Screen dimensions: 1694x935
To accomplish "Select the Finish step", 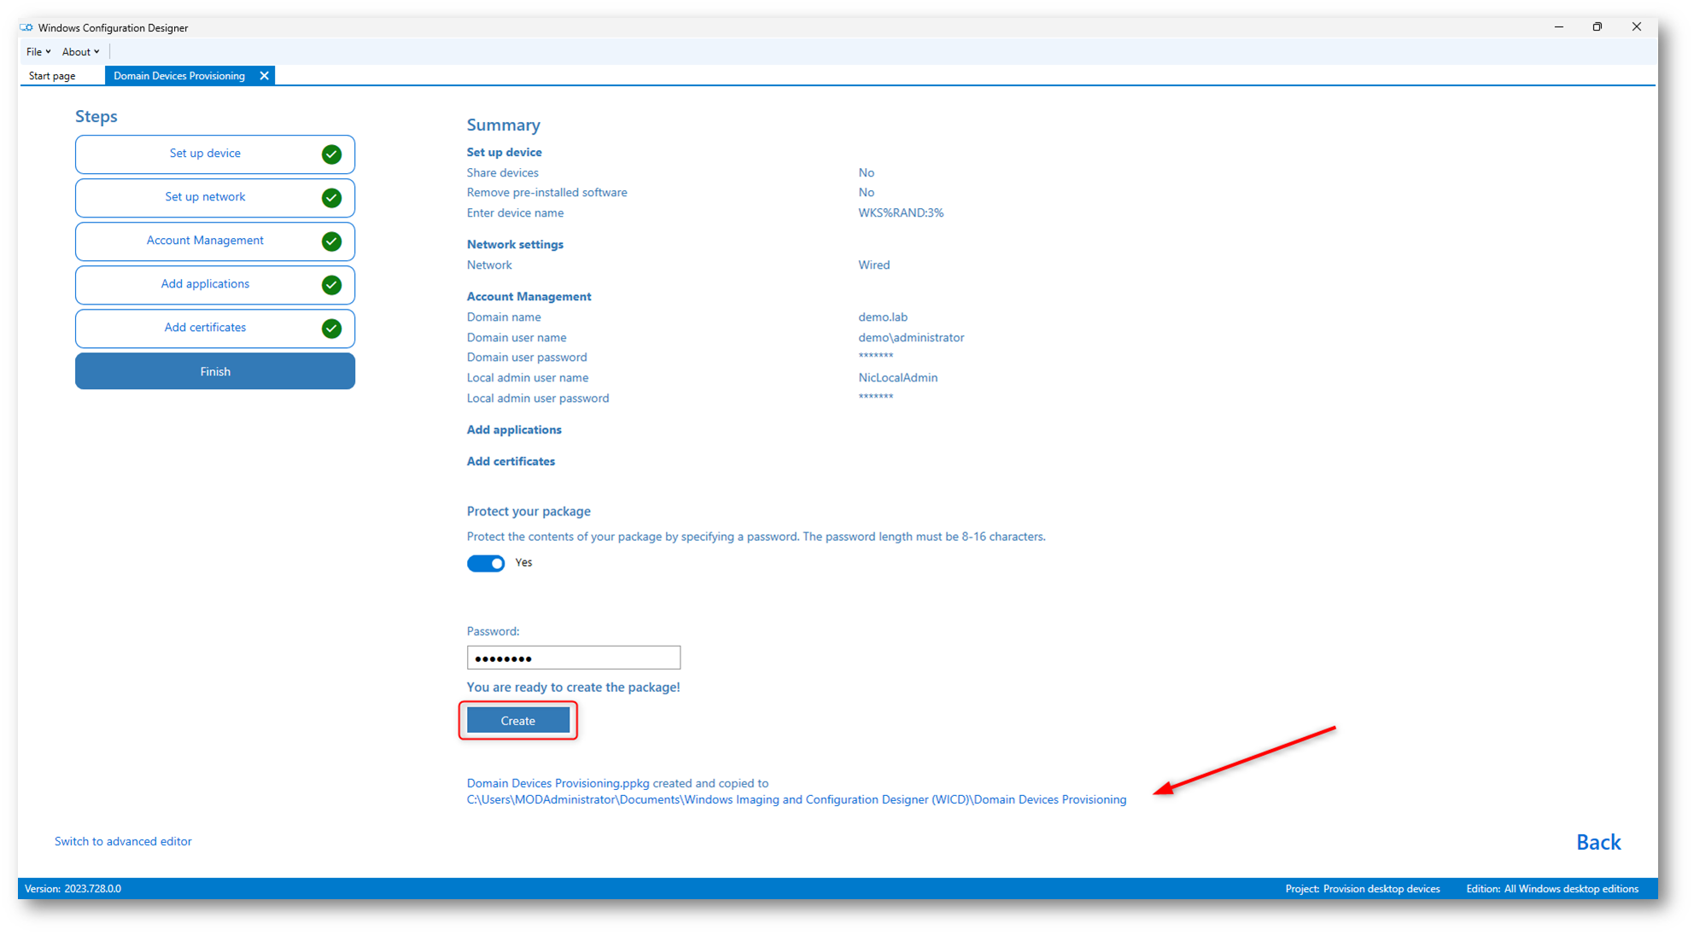I will (x=215, y=371).
